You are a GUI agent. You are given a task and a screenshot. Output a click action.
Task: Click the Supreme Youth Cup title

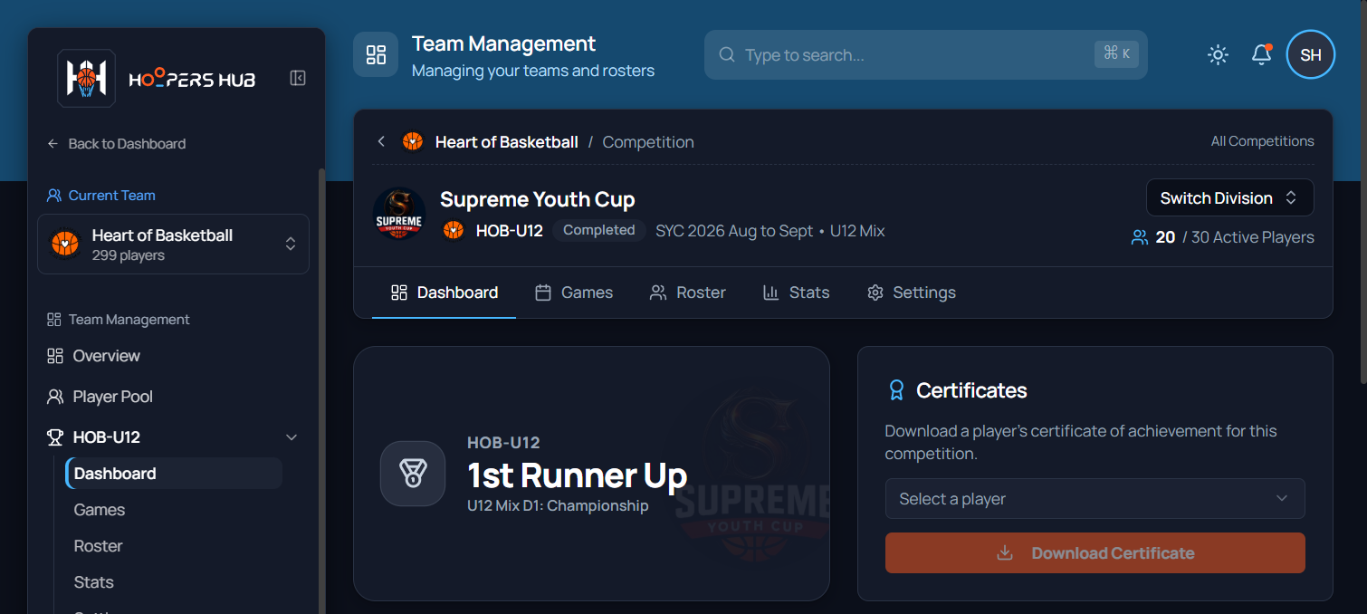537,199
